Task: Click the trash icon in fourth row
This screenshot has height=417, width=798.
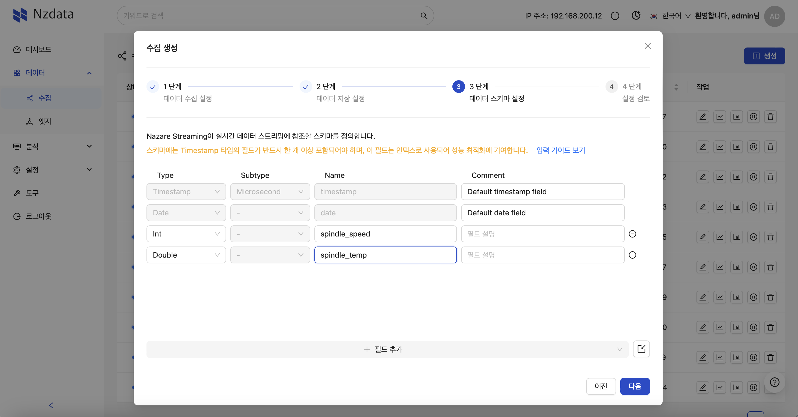Action: pos(771,207)
